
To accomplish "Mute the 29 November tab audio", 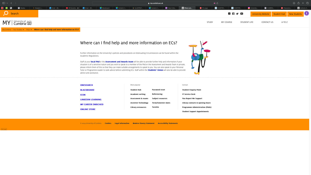I will click(x=78, y=8).
